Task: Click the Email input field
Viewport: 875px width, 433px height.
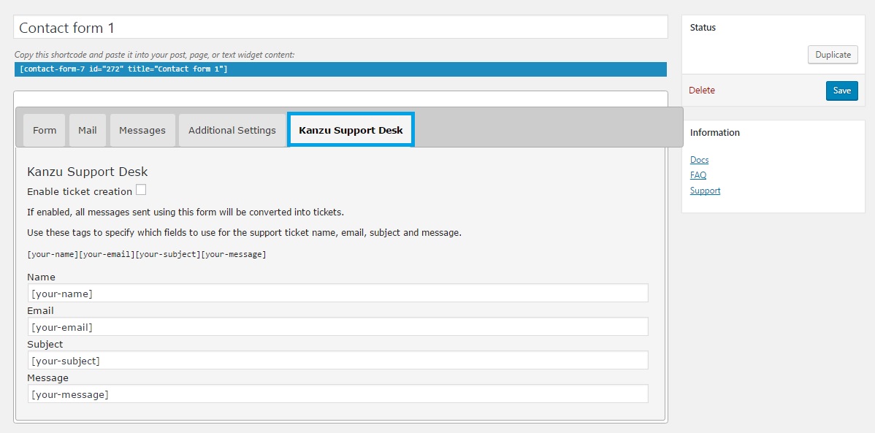Action: (x=337, y=326)
